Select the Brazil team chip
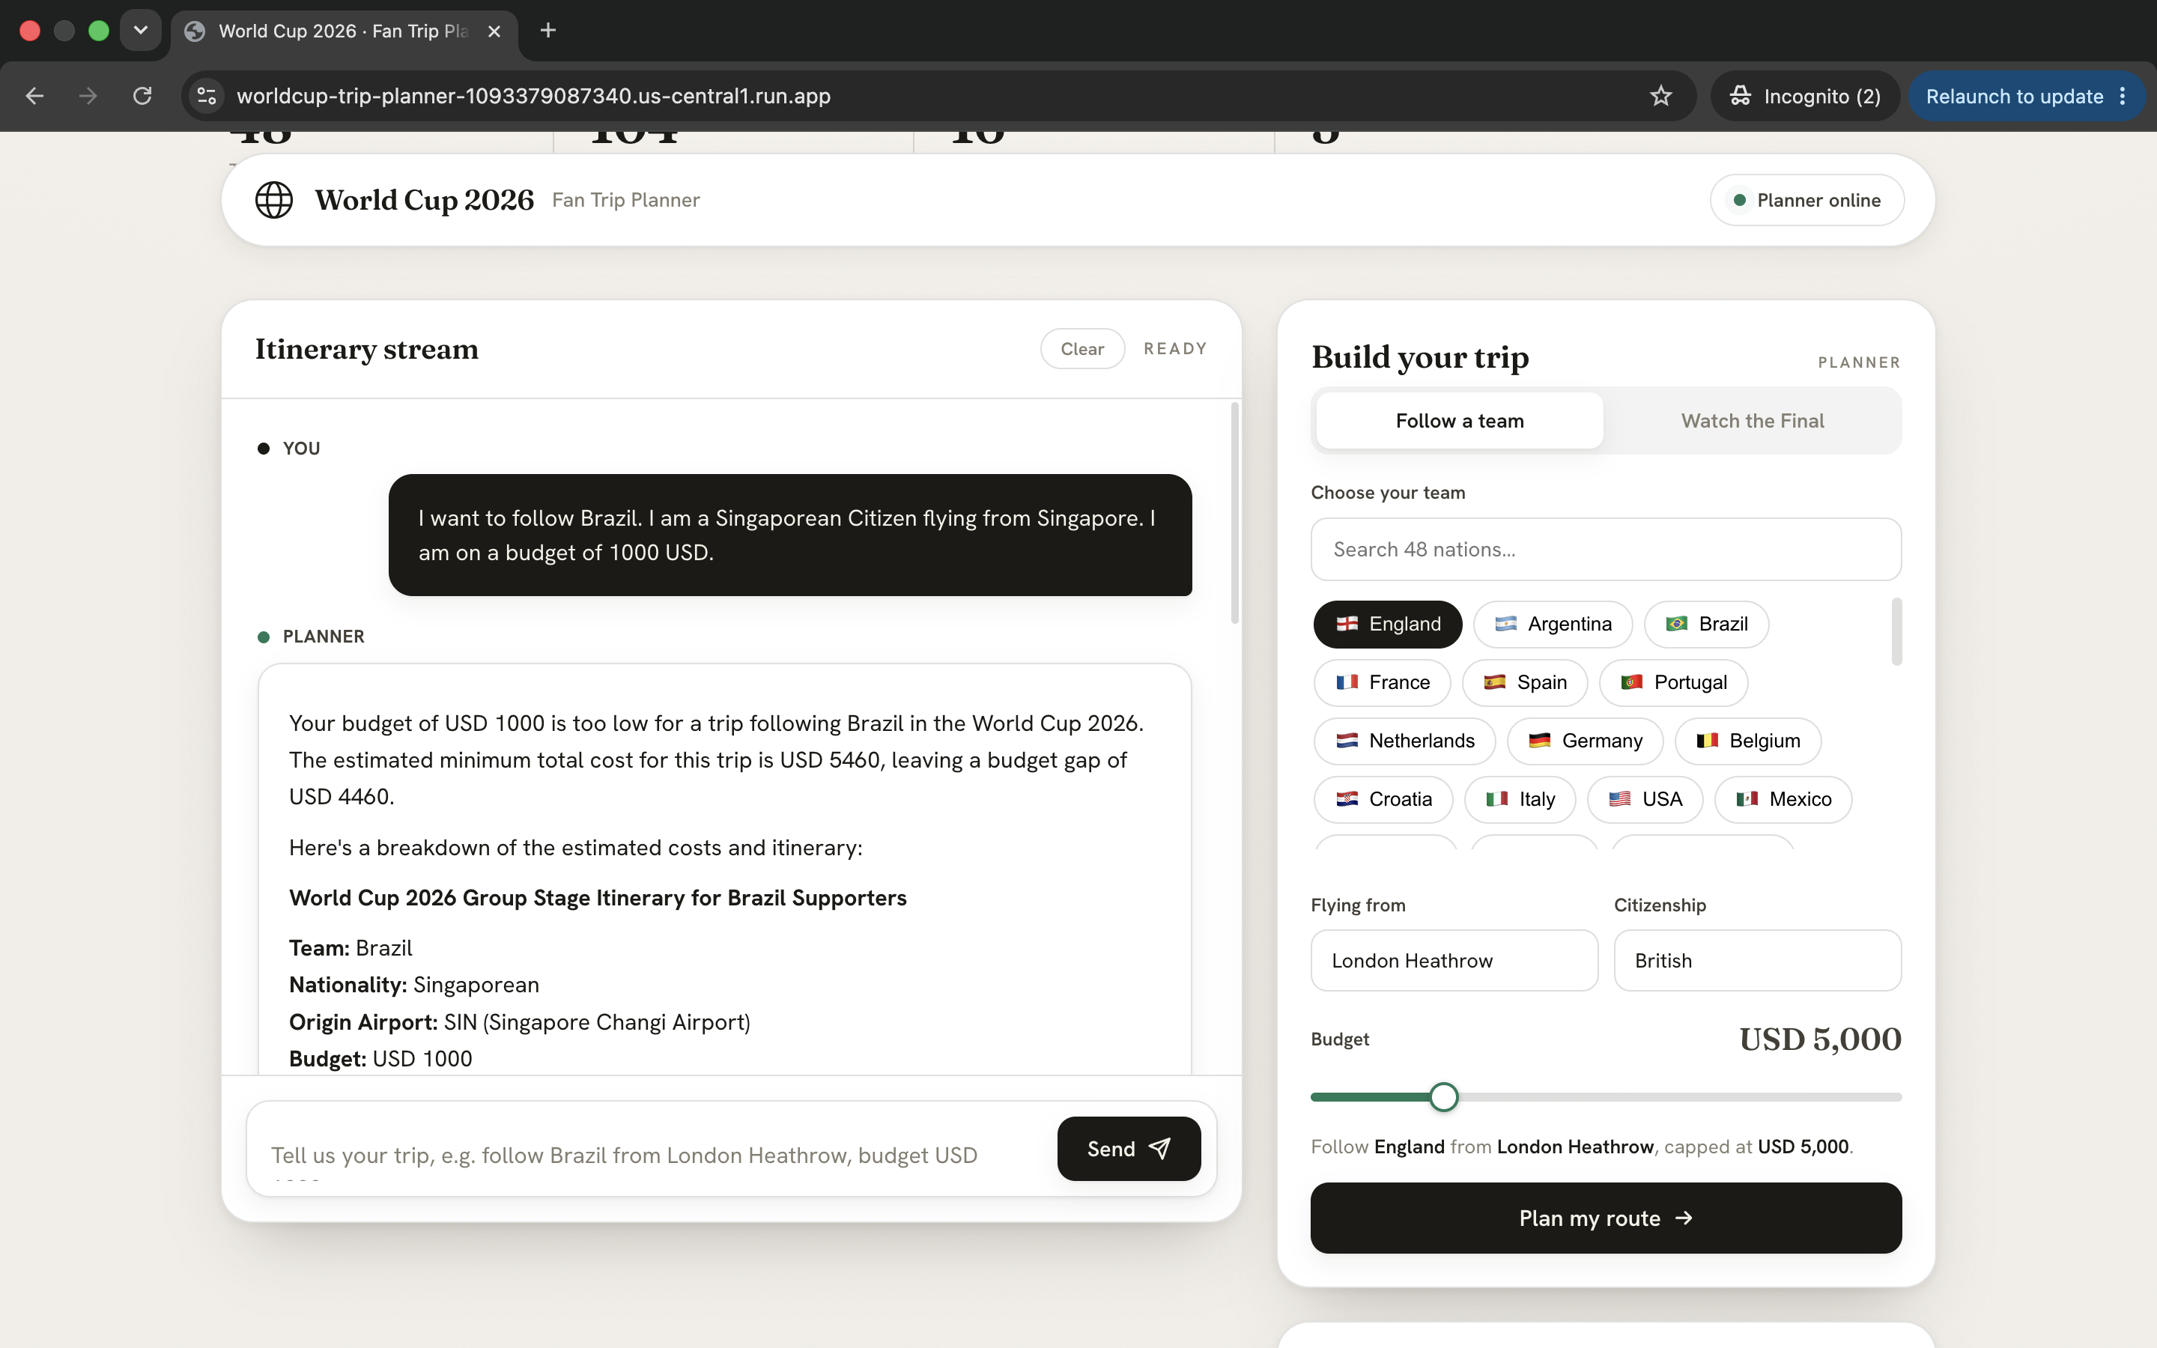The height and width of the screenshot is (1348, 2157). [x=1707, y=624]
